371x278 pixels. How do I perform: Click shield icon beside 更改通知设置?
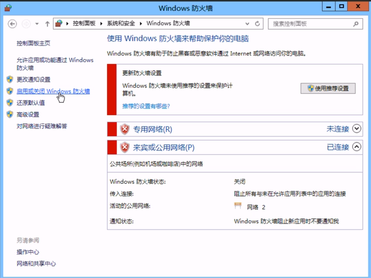click(10, 79)
